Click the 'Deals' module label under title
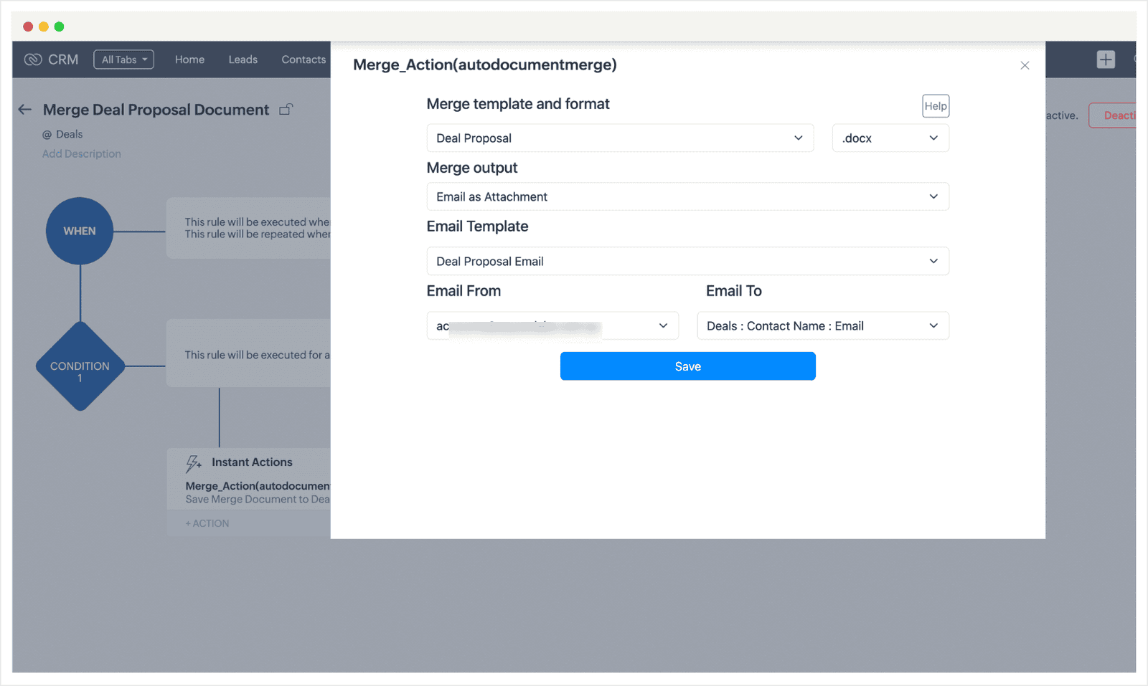 click(69, 134)
